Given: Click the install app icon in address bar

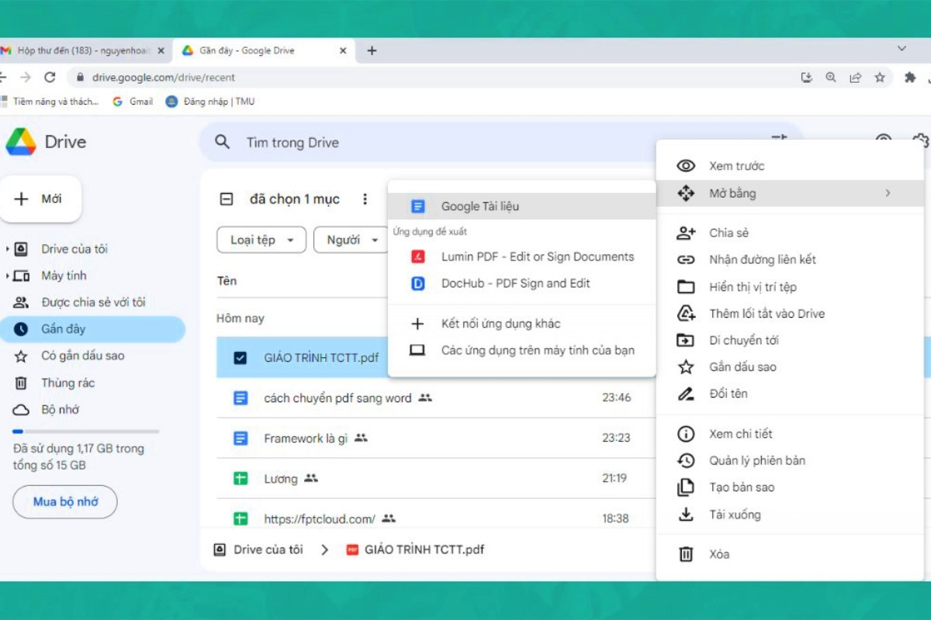Looking at the screenshot, I should point(806,77).
